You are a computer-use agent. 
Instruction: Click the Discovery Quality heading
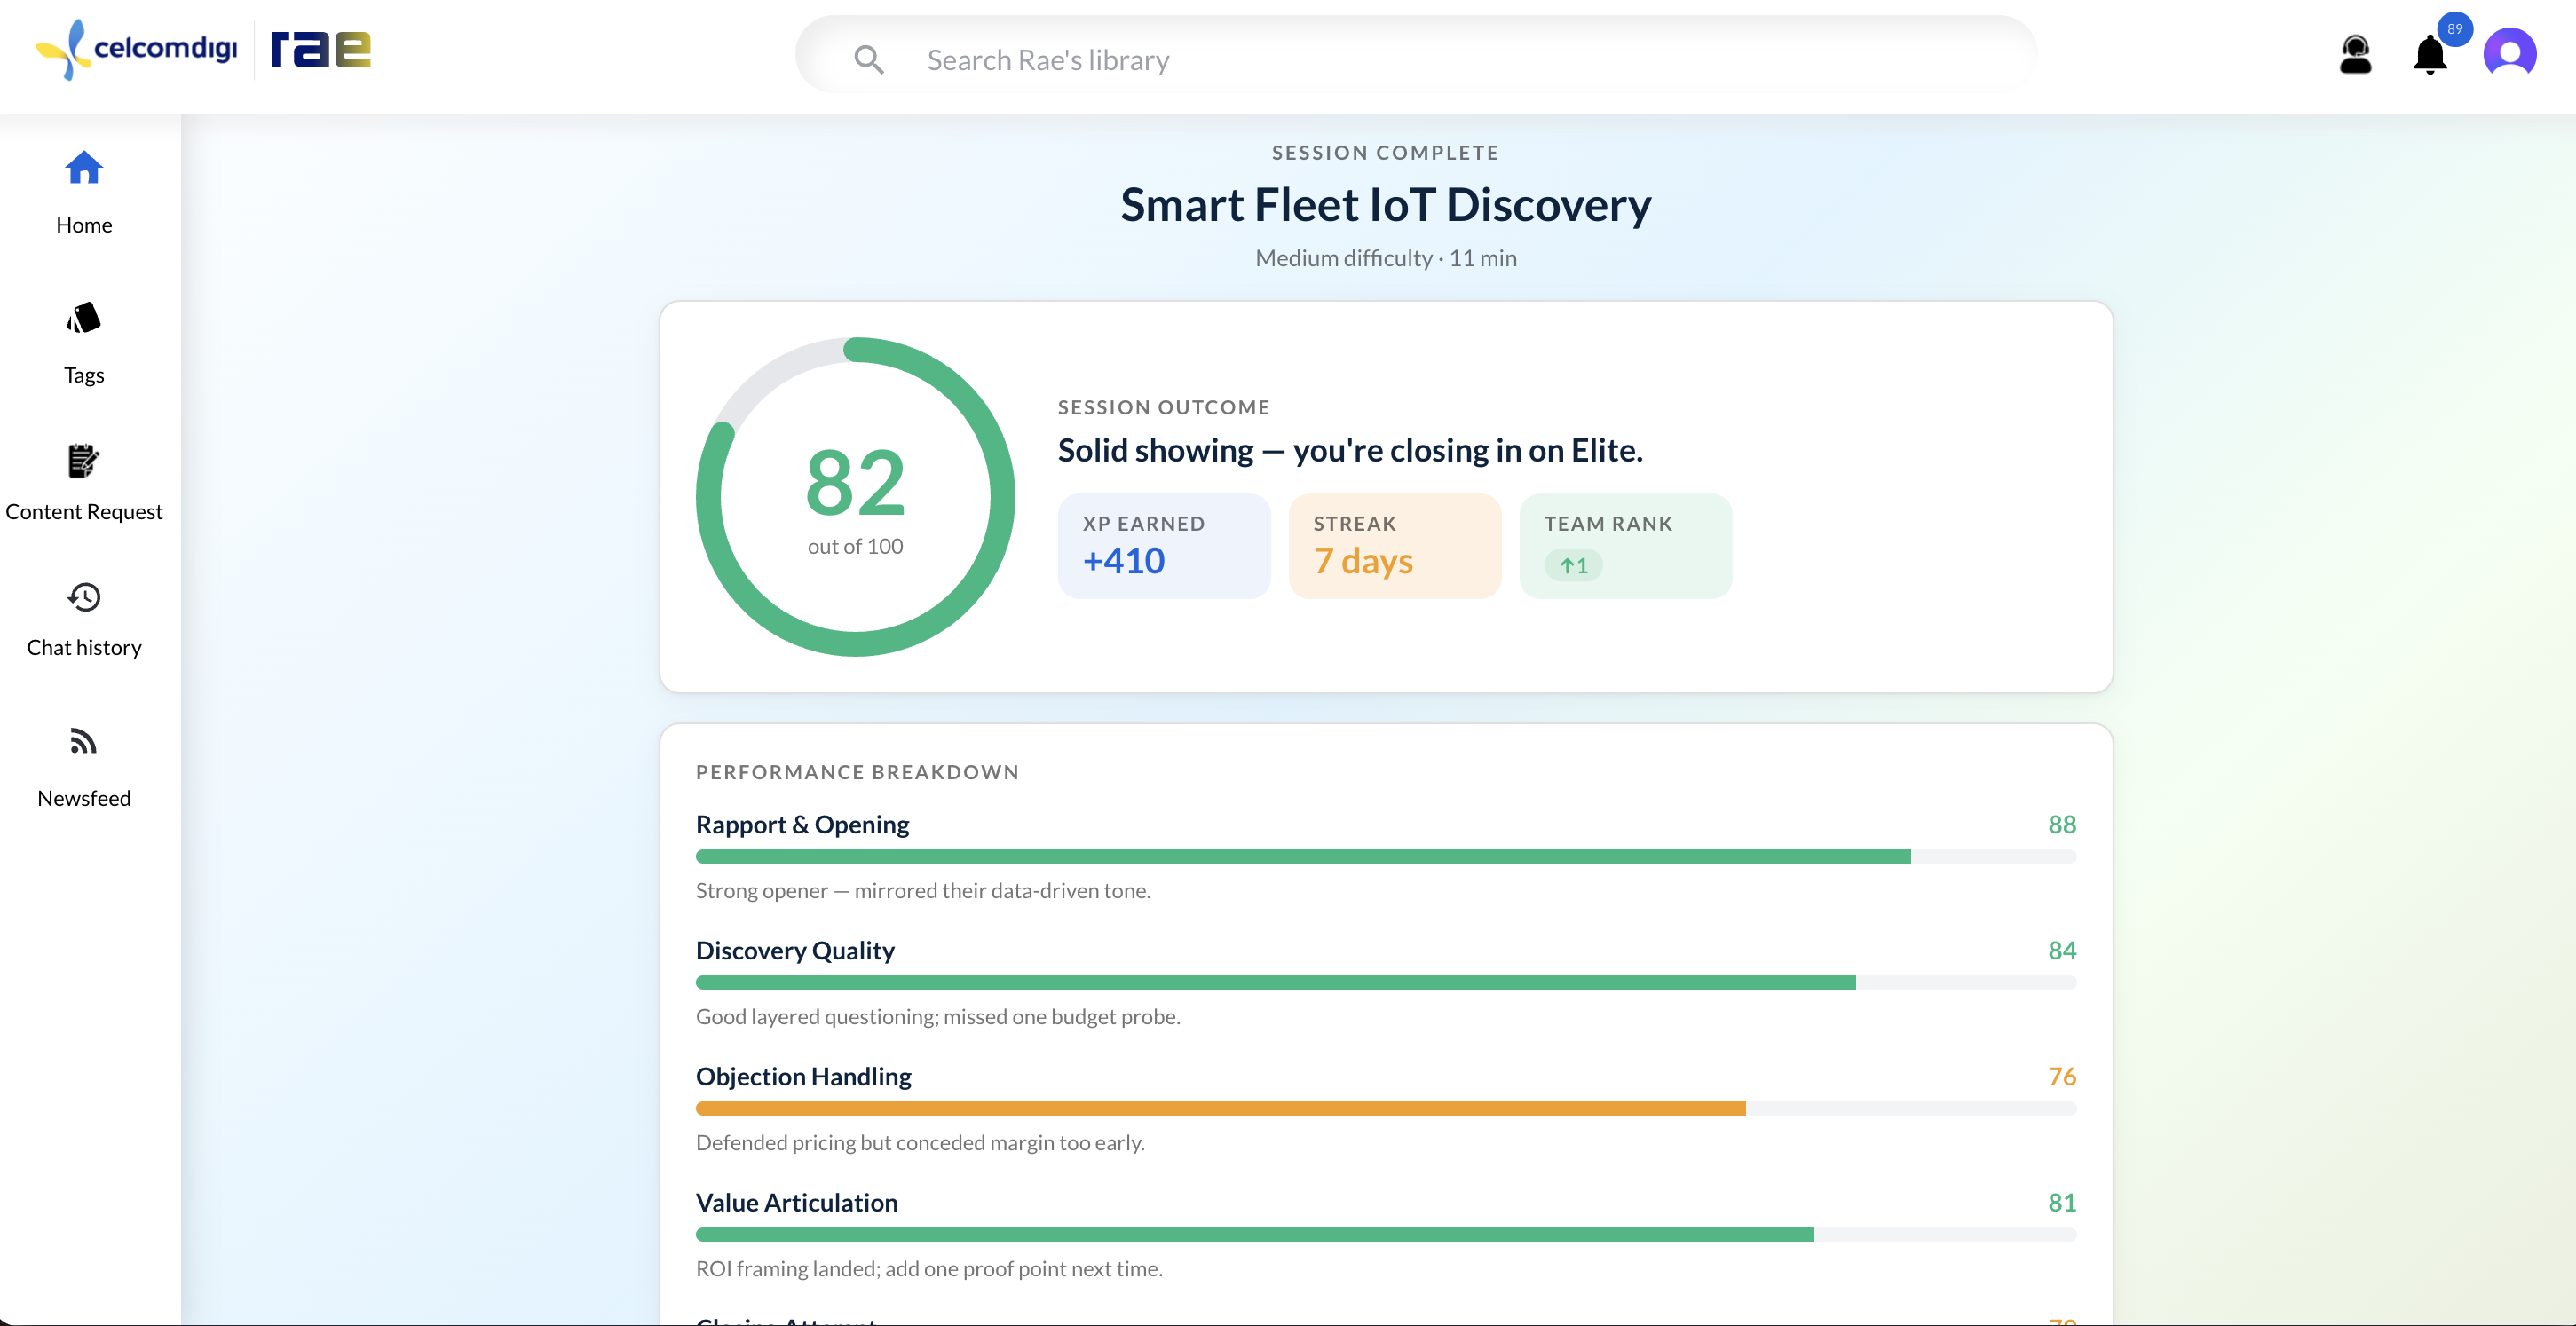pos(795,950)
